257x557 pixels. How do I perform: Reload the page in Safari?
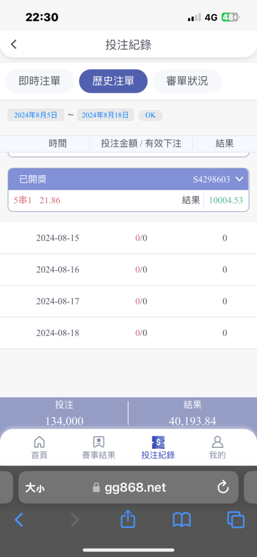point(223,487)
